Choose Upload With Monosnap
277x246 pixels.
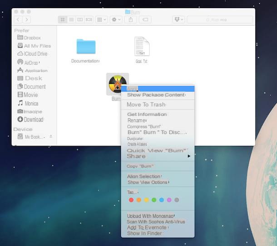[158, 216]
